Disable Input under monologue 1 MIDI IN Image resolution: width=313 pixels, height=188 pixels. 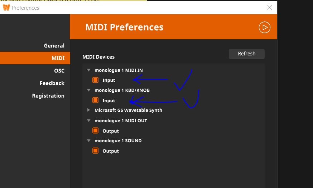(96, 80)
